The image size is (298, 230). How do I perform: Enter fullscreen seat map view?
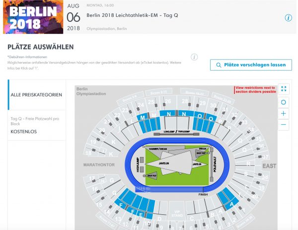coord(284,89)
